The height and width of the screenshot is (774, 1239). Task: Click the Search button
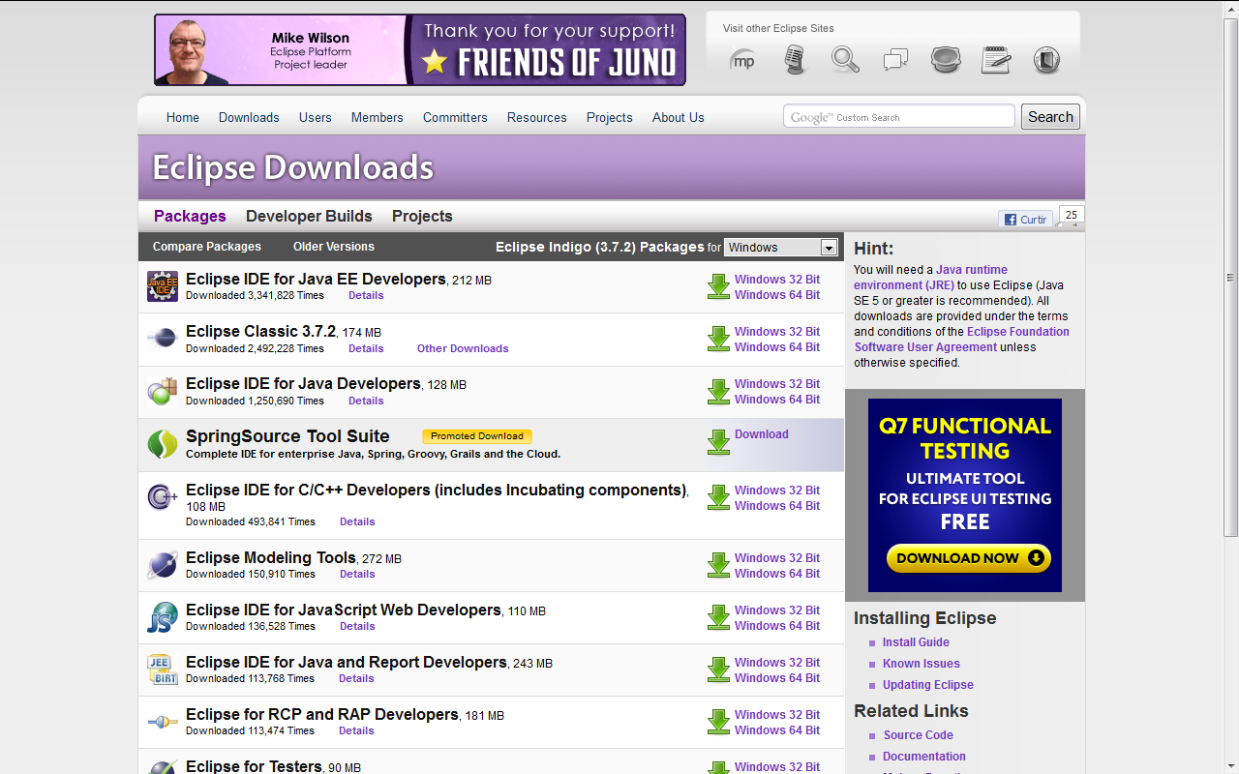click(1050, 117)
